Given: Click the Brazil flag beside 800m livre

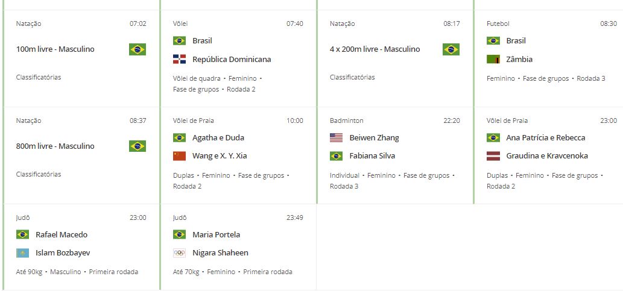Looking at the screenshot, I should point(138,146).
